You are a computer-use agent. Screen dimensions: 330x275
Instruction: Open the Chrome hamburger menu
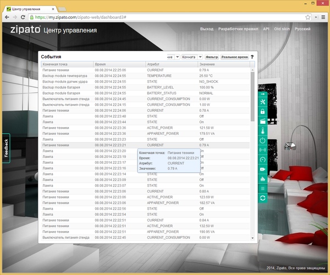pos(323,17)
